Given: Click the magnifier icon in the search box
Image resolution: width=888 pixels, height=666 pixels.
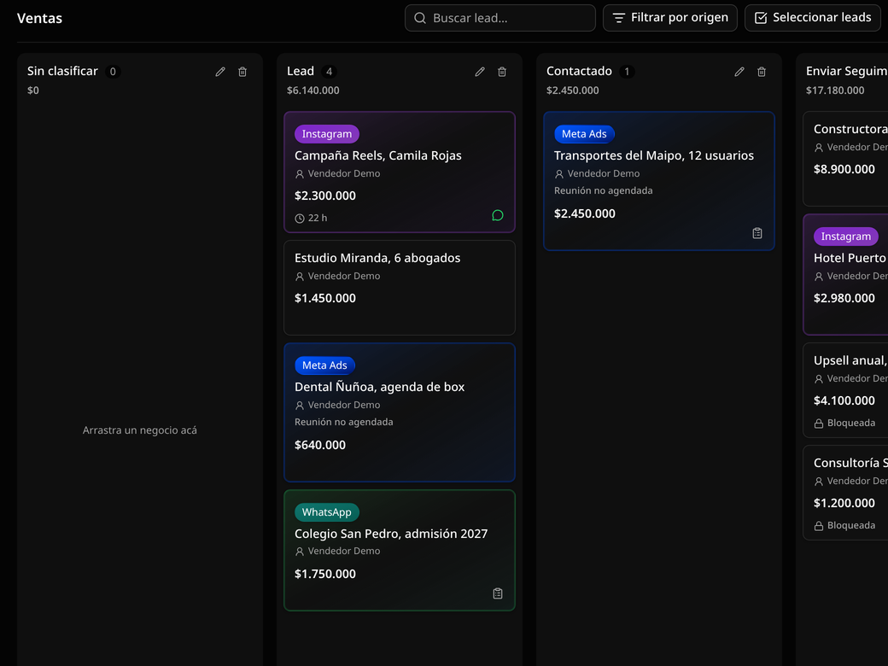Looking at the screenshot, I should [x=419, y=18].
